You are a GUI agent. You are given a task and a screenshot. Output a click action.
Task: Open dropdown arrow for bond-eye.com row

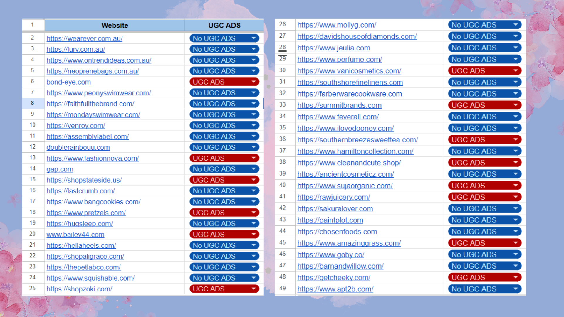pyautogui.click(x=254, y=82)
